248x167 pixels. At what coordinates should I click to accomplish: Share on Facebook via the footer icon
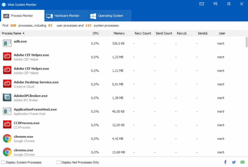pyautogui.click(x=225, y=162)
